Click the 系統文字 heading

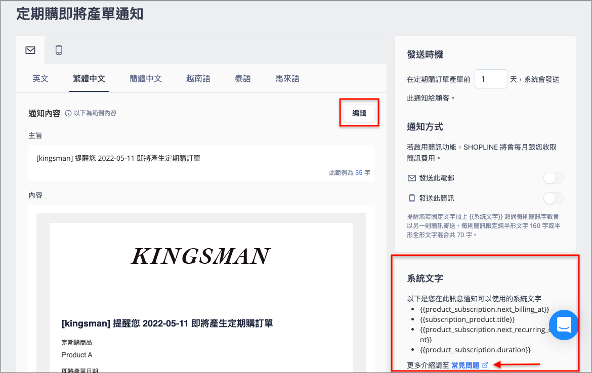point(425,278)
